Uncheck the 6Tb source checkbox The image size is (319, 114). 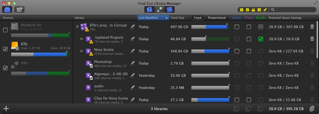5,49
